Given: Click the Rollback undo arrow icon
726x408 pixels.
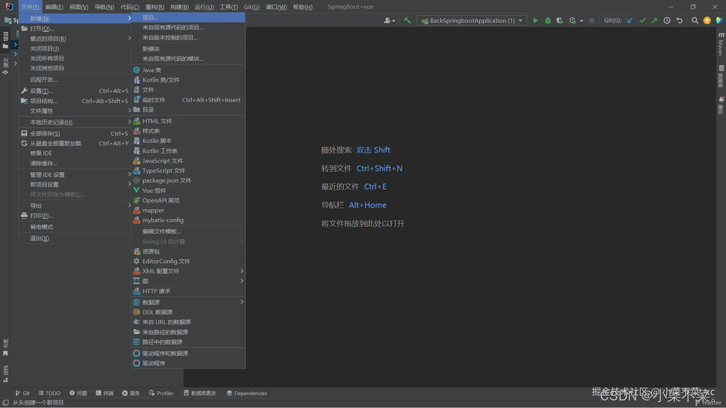Looking at the screenshot, I should point(679,20).
